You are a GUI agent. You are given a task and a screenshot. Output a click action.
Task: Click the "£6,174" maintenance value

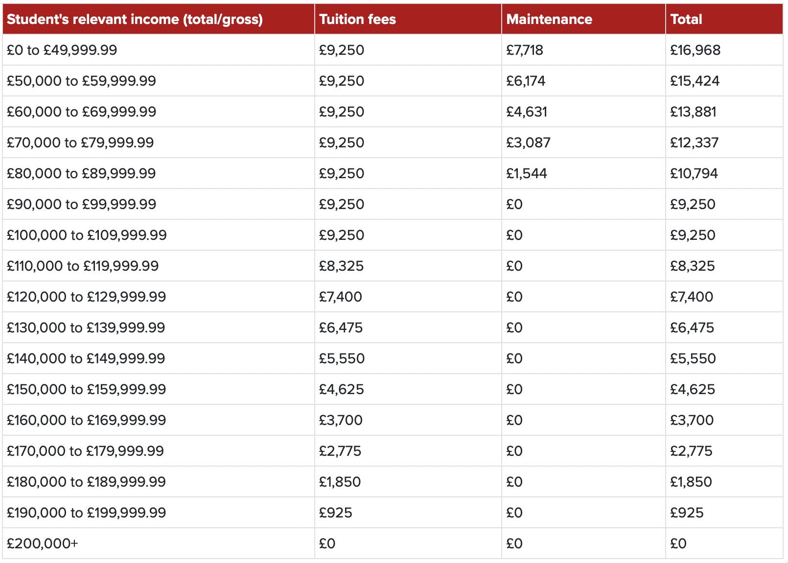pos(526,81)
